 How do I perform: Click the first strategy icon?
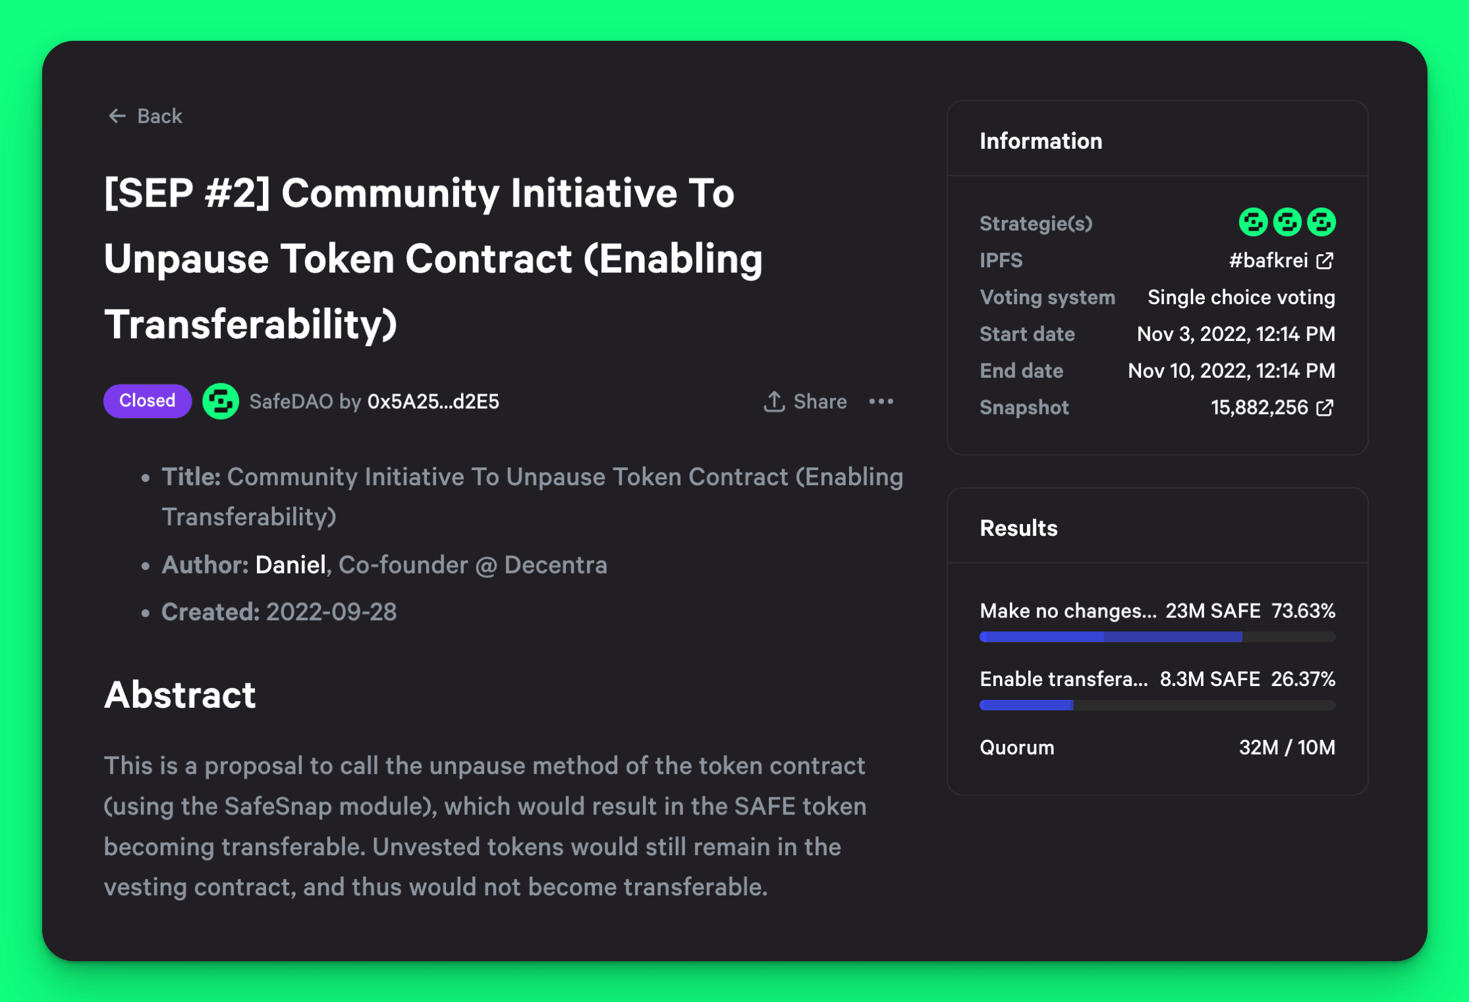click(x=1253, y=222)
